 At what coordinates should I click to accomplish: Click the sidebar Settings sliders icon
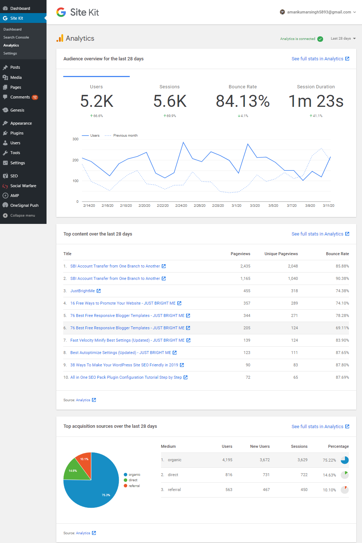click(5, 163)
